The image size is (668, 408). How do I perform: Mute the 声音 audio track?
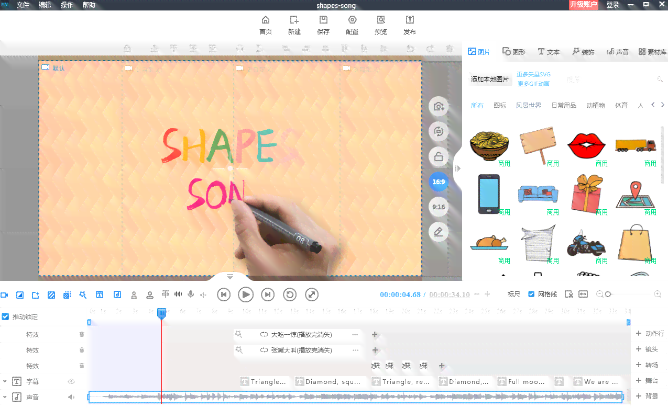71,398
